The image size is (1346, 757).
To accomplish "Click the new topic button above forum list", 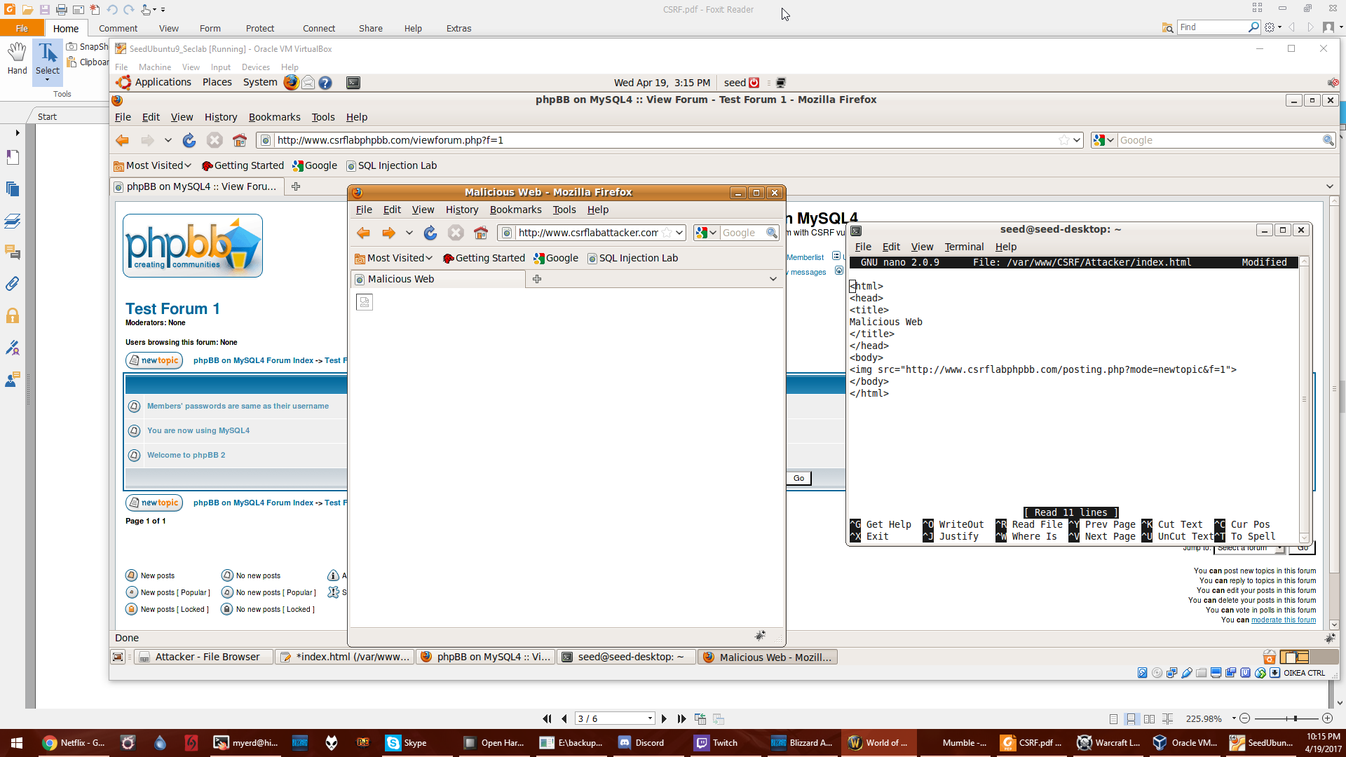I will (154, 360).
